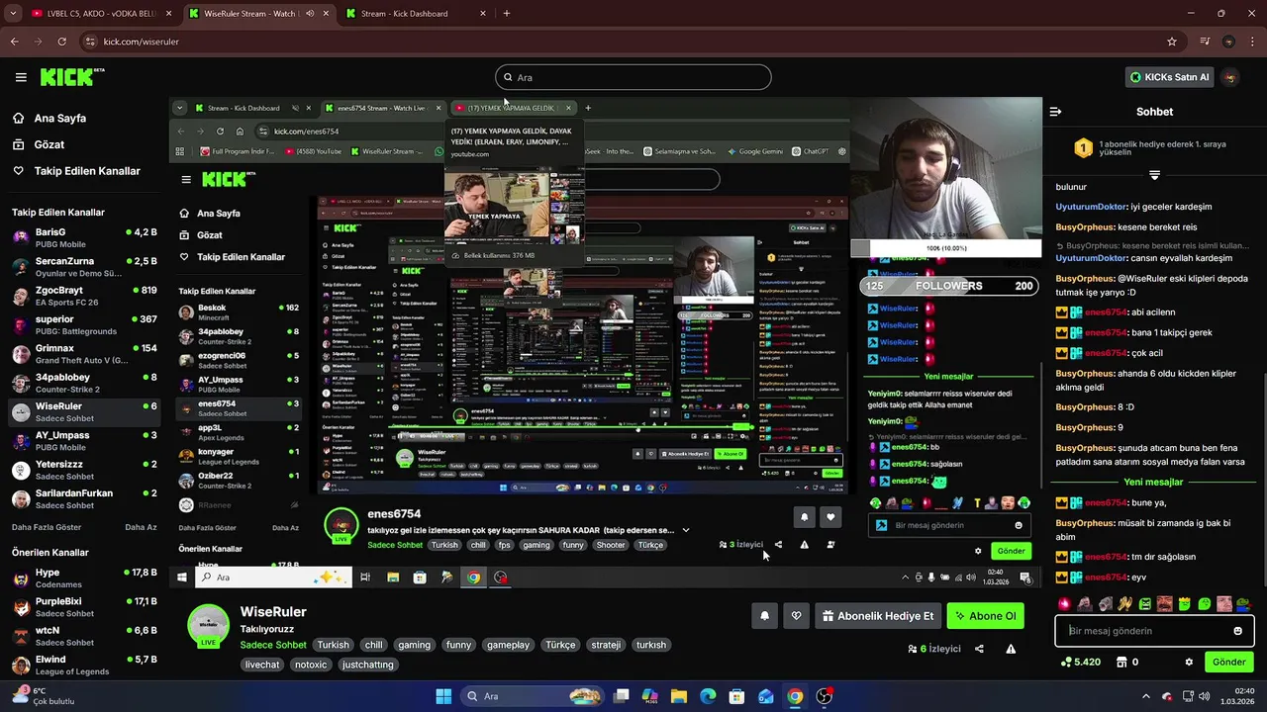This screenshot has height=712, width=1267.
Task: Open OBS Studio from taskbar
Action: pyautogui.click(x=825, y=696)
